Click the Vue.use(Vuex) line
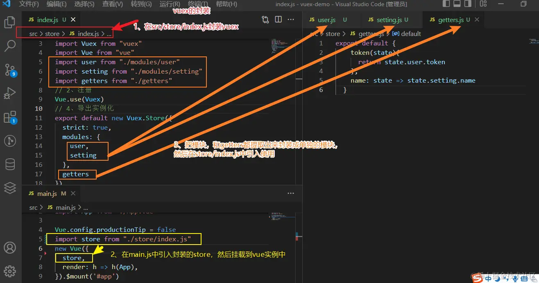Viewport: 539px width, 283px height. (79, 99)
